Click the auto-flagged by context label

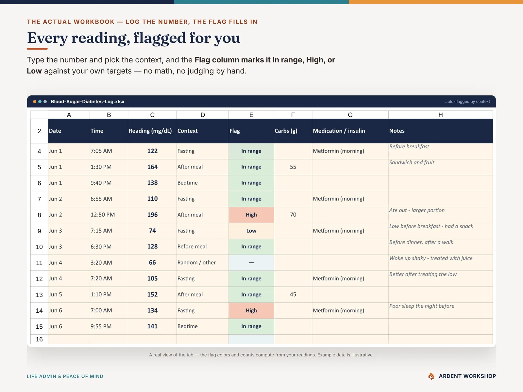pos(467,102)
